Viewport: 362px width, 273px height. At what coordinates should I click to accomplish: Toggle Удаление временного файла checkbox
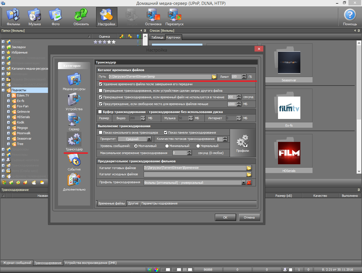(100, 84)
